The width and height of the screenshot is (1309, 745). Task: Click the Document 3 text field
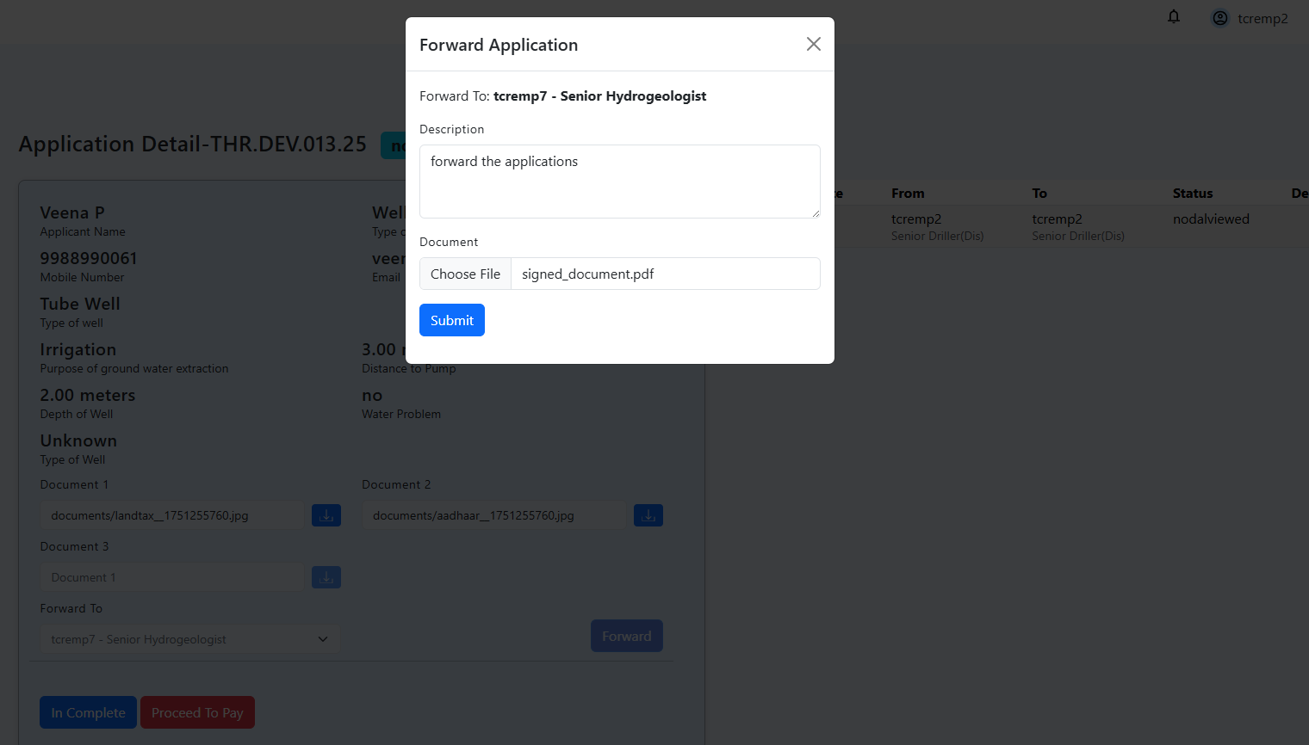coord(172,577)
